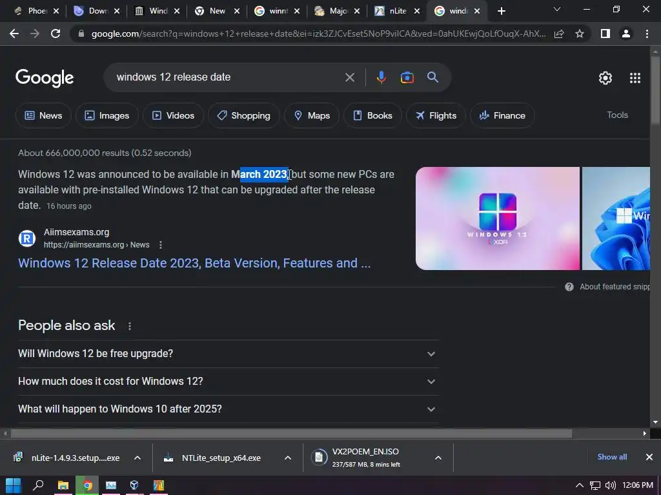Expand What will happen to Windows 10

pyautogui.click(x=228, y=409)
